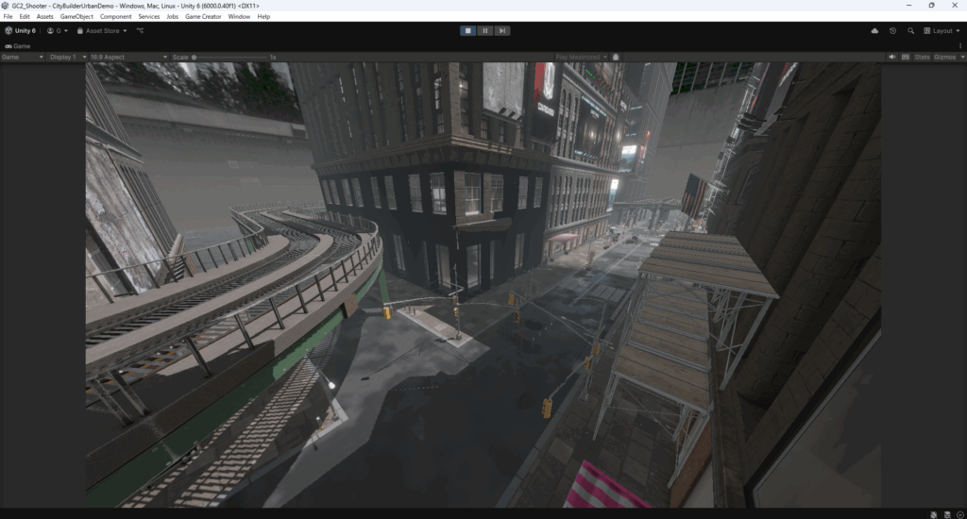Open the Undo History icon

[892, 30]
